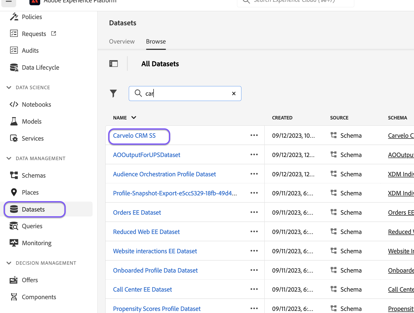
Task: Collapse the Data Science section
Action: coord(9,87)
